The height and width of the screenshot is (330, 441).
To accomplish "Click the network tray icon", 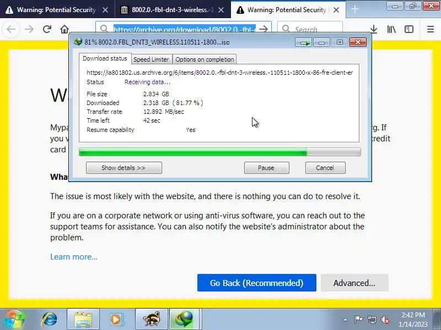I will point(372,320).
